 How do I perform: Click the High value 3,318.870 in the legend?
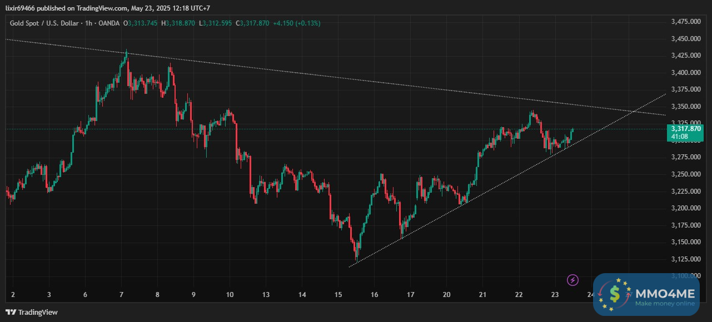(x=181, y=23)
